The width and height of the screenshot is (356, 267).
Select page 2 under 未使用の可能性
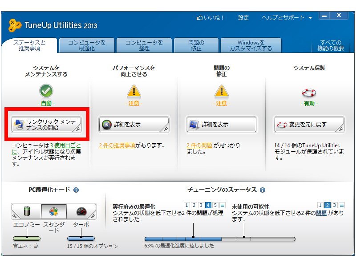point(327,205)
